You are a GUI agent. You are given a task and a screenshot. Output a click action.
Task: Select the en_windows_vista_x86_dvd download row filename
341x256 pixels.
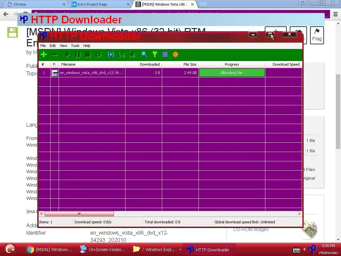(91, 73)
